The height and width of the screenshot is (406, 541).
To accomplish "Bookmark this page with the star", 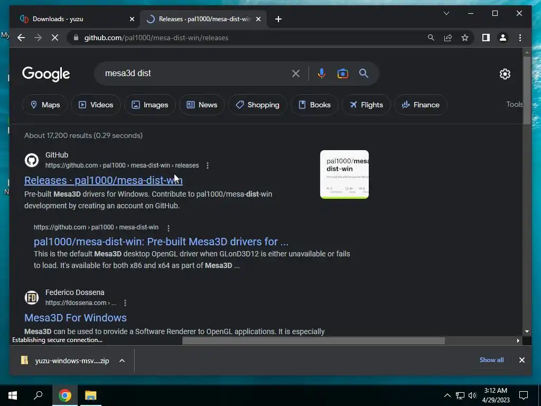I will (x=465, y=38).
